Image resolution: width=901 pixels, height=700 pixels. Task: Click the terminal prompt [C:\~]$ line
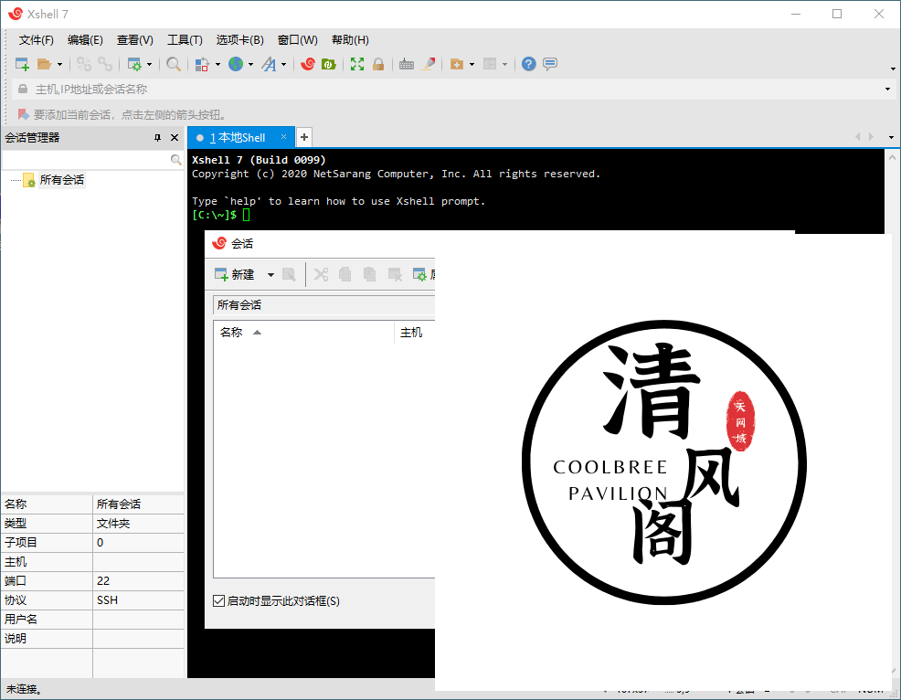coord(221,215)
